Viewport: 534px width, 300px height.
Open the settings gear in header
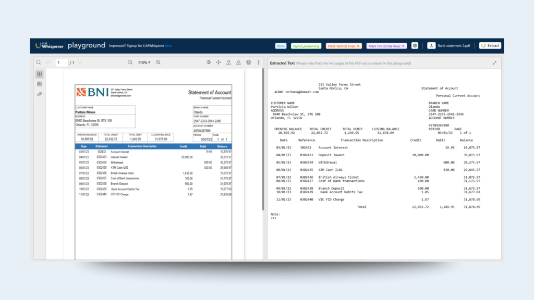pyautogui.click(x=415, y=46)
